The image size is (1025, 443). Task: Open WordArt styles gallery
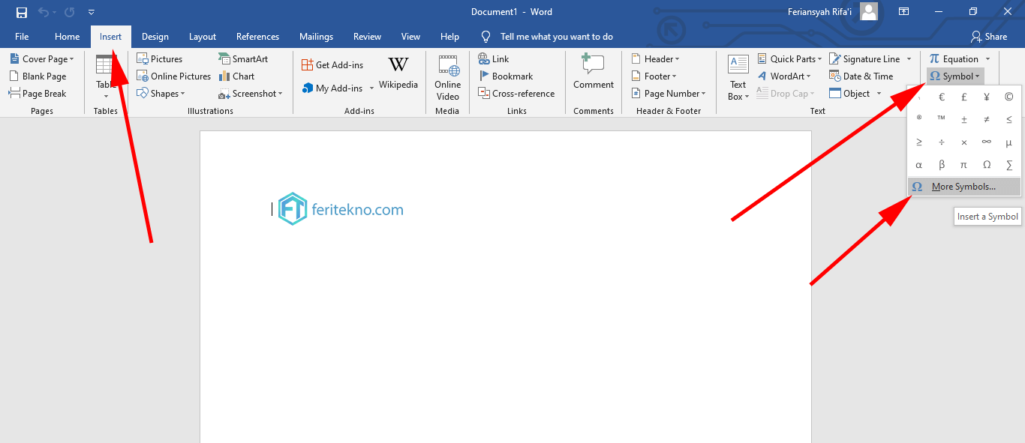784,76
